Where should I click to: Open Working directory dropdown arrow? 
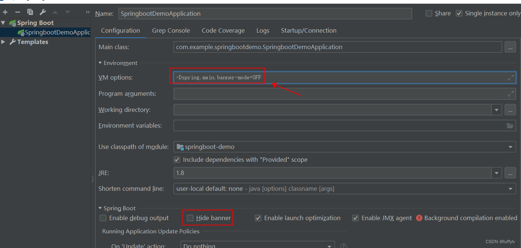(x=497, y=110)
